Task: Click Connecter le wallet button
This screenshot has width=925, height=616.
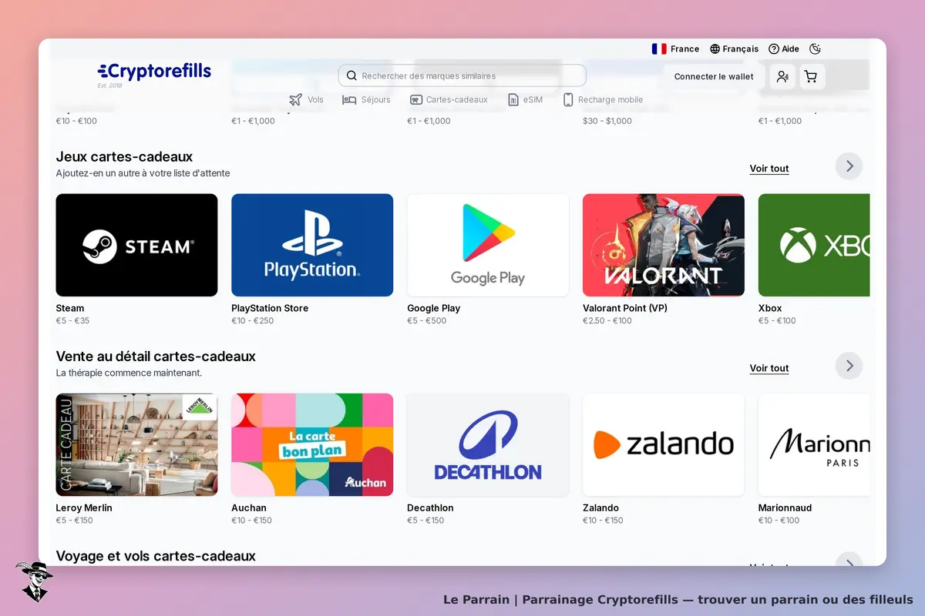Action: point(714,76)
